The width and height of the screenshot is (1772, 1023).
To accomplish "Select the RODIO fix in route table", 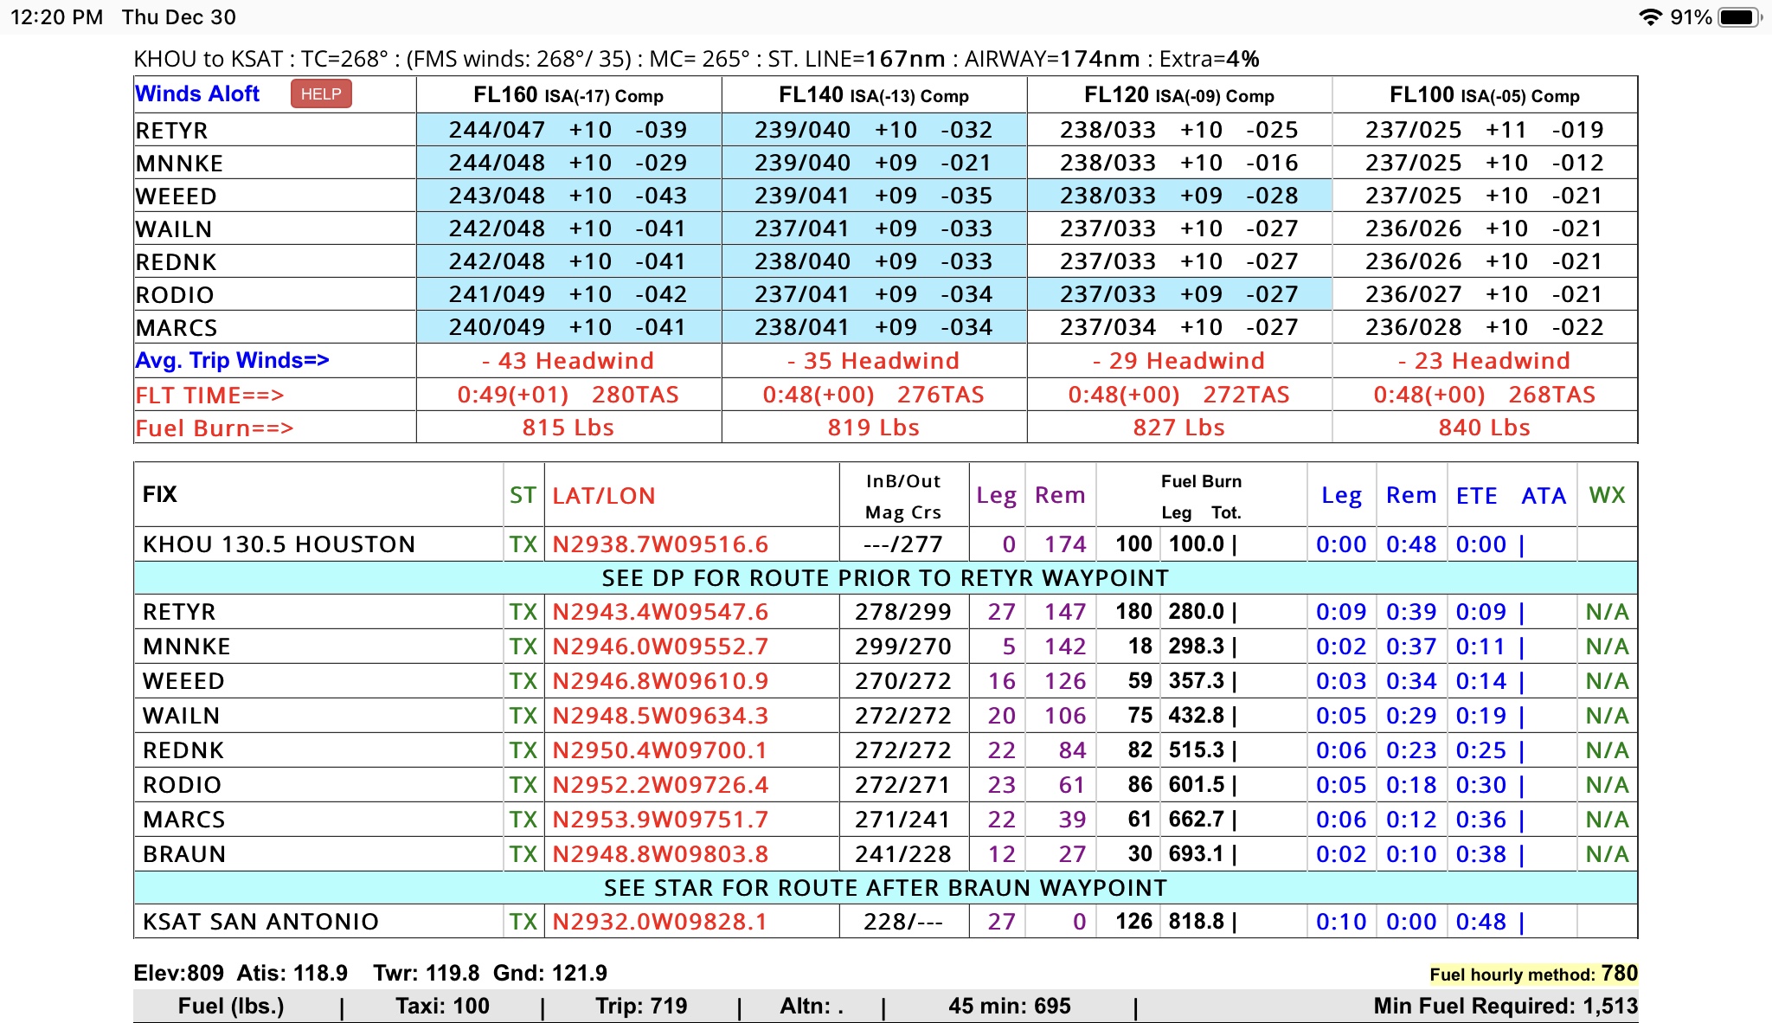I will (x=183, y=785).
